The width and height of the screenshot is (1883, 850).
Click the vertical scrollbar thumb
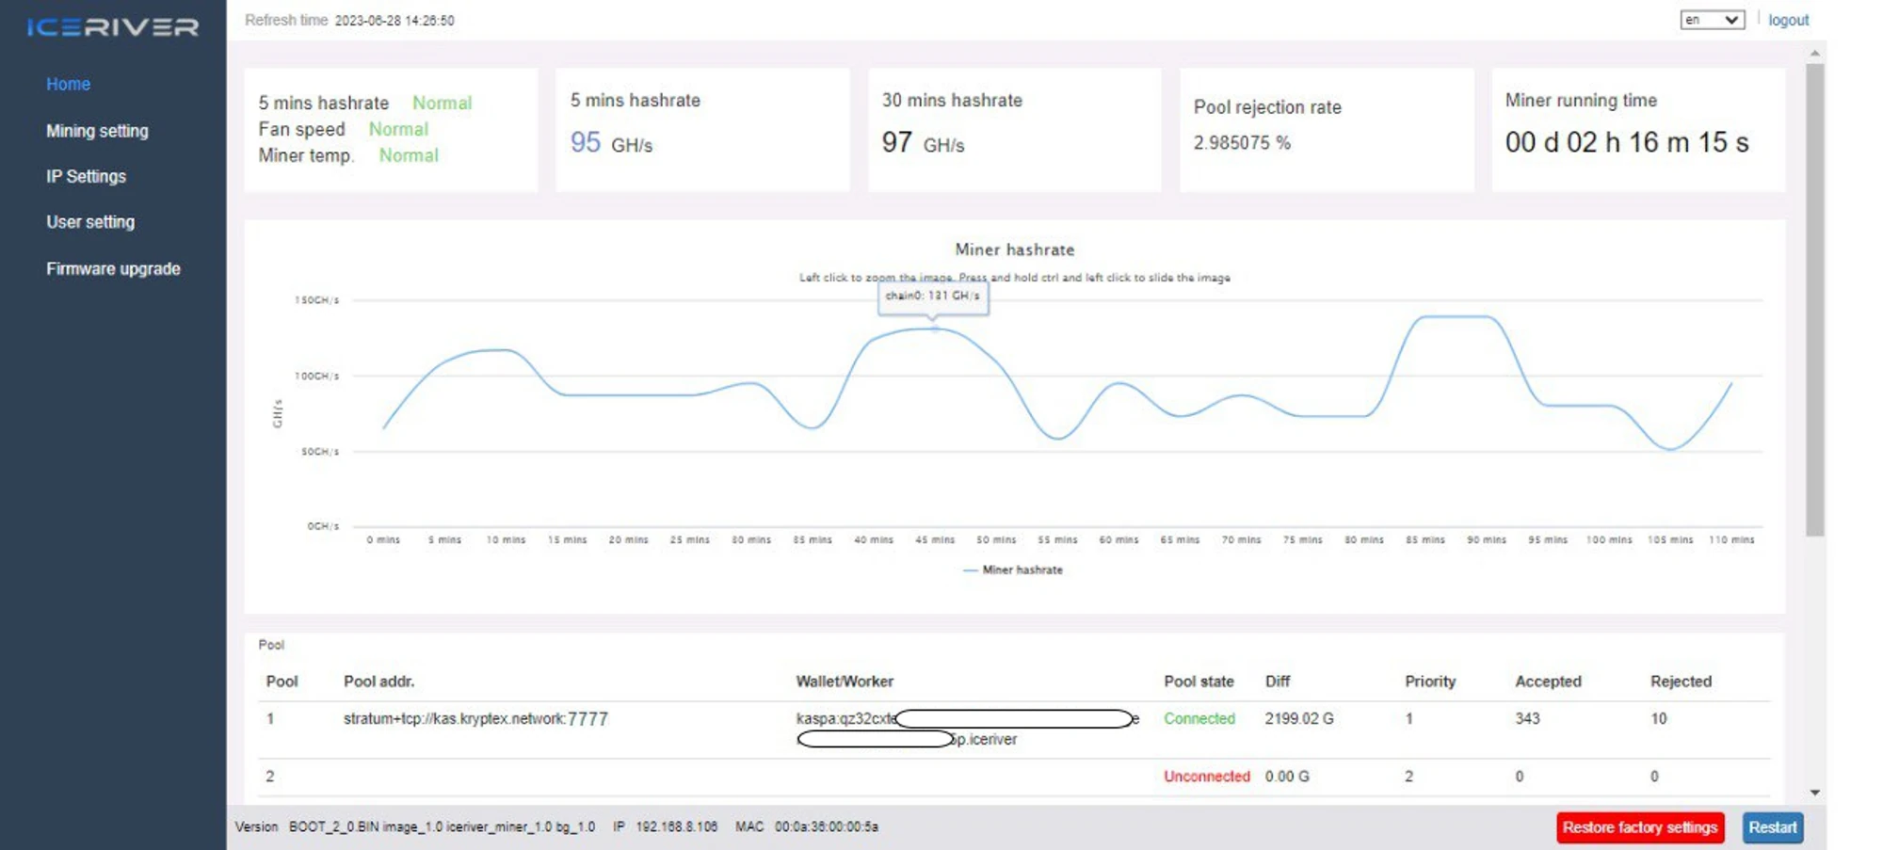[1814, 301]
